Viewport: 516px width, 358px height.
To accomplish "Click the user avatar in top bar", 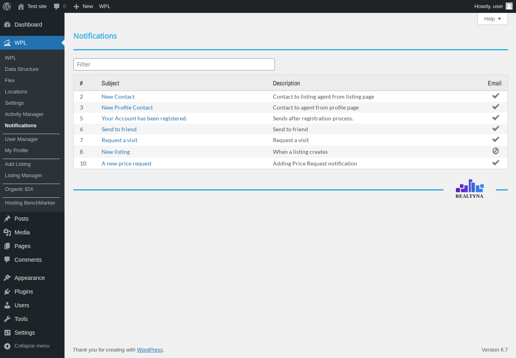I will (x=509, y=6).
